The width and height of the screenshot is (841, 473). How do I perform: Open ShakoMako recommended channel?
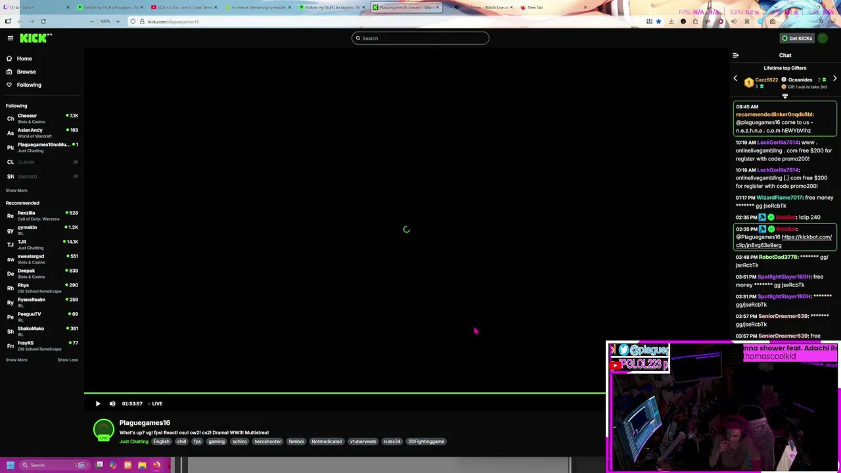tap(42, 331)
